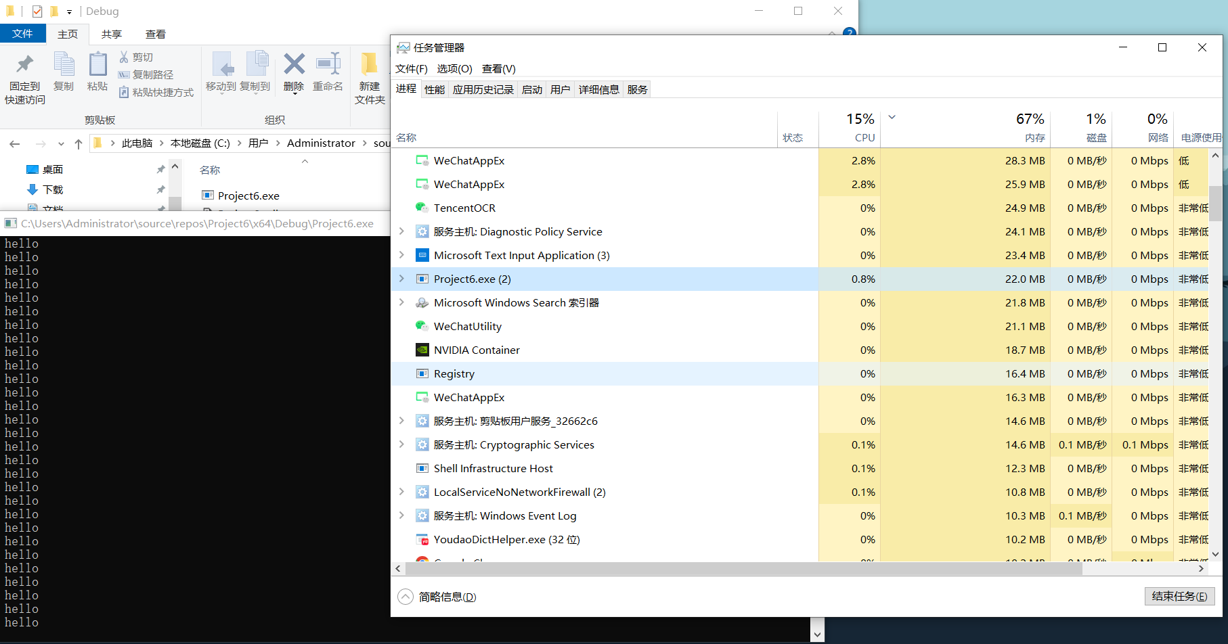Click the Windows Search indexer icon
This screenshot has width=1228, height=644.
(422, 302)
